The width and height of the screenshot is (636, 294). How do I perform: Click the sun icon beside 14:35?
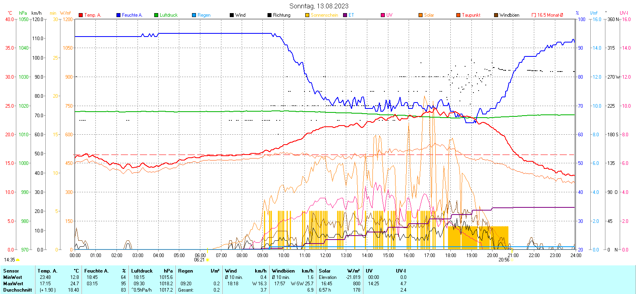click(18, 260)
